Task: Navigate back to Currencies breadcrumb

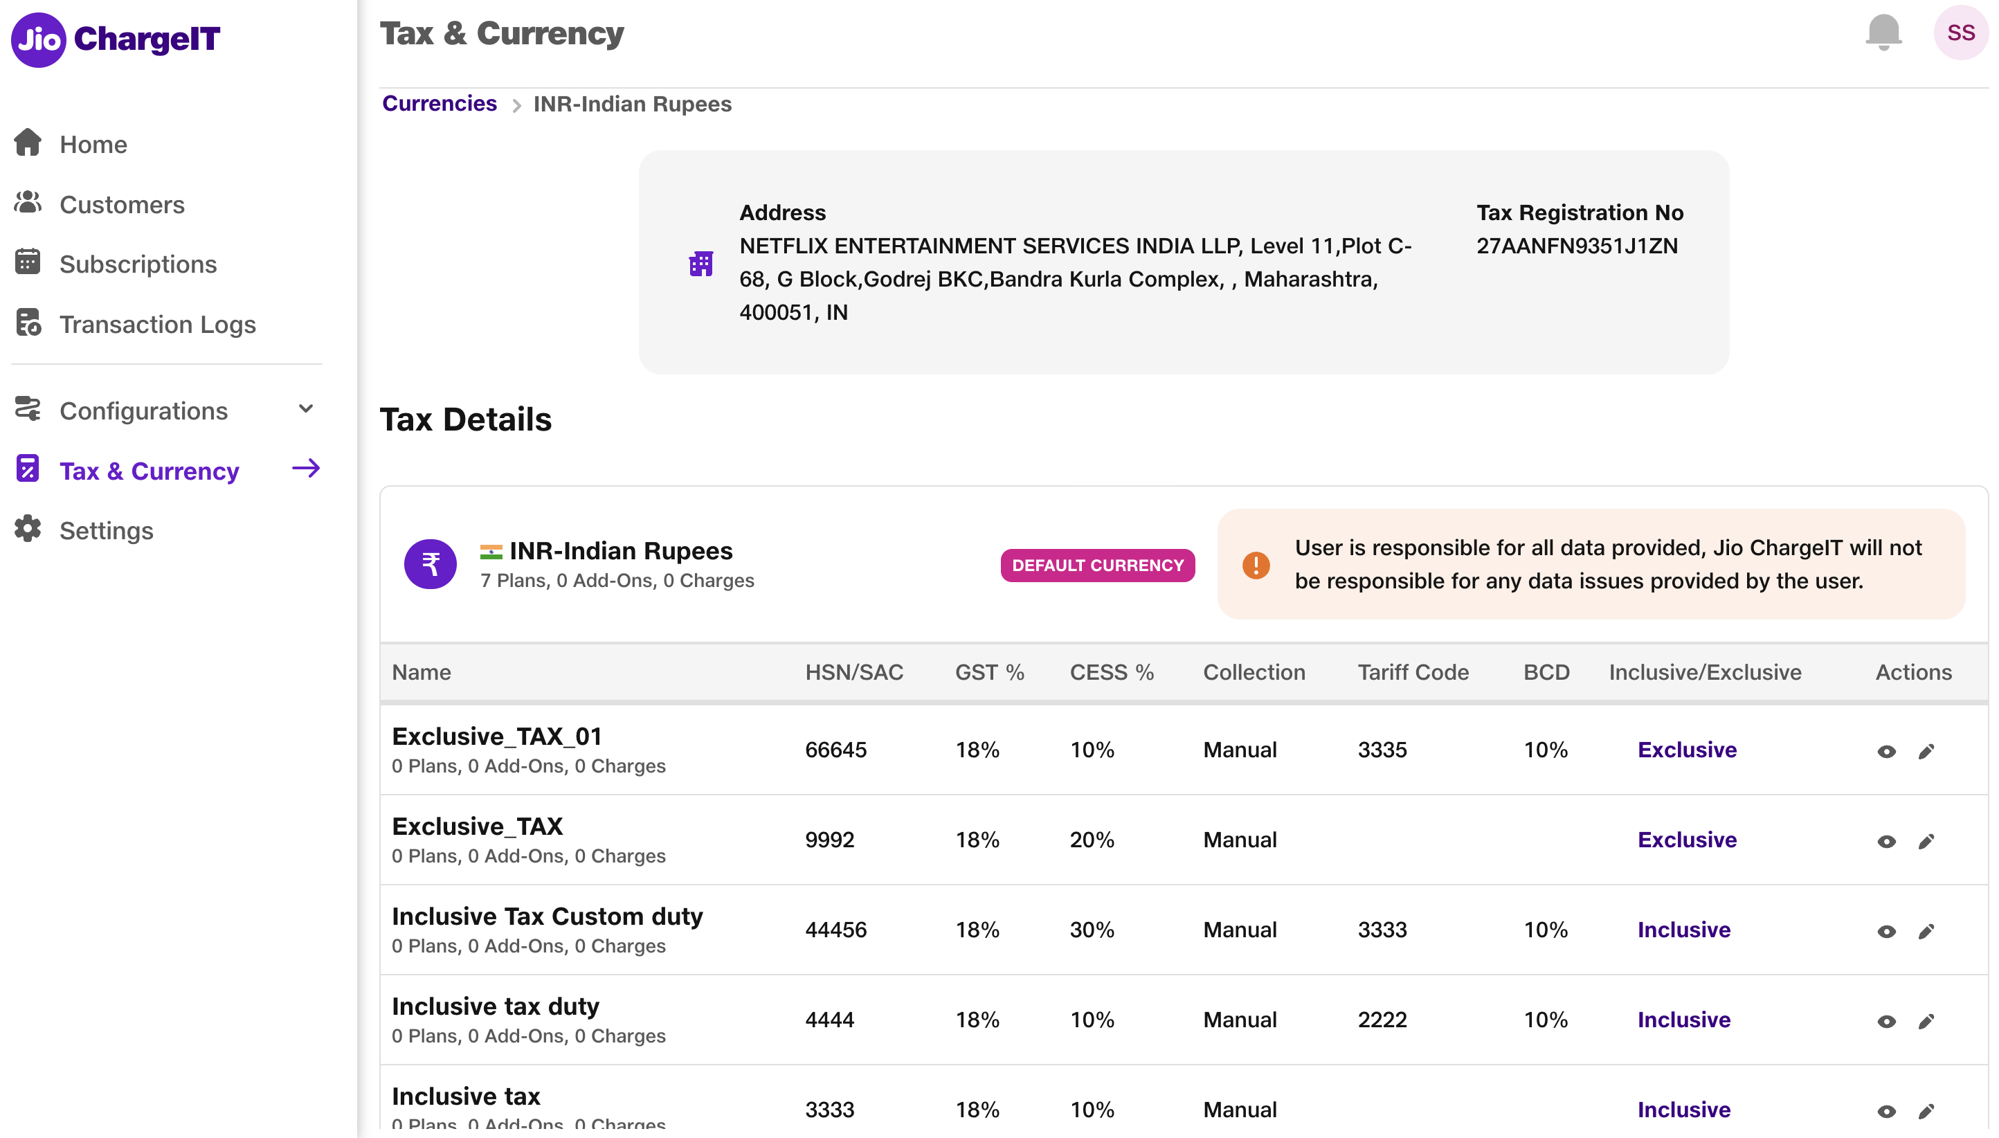Action: pyautogui.click(x=440, y=103)
